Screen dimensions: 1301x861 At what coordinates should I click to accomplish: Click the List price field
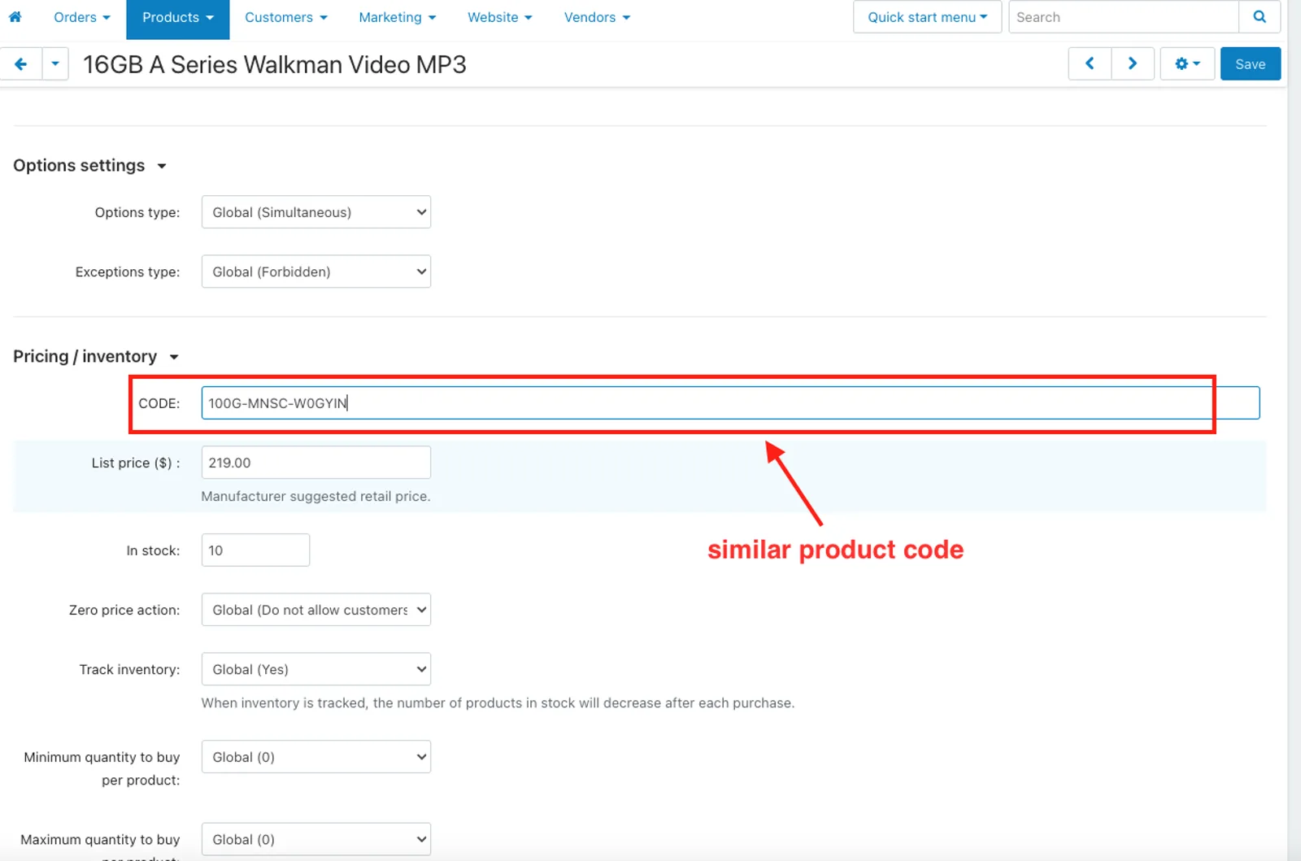tap(316, 463)
